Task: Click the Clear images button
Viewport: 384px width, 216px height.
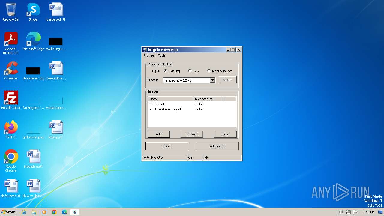Action: tap(225, 134)
